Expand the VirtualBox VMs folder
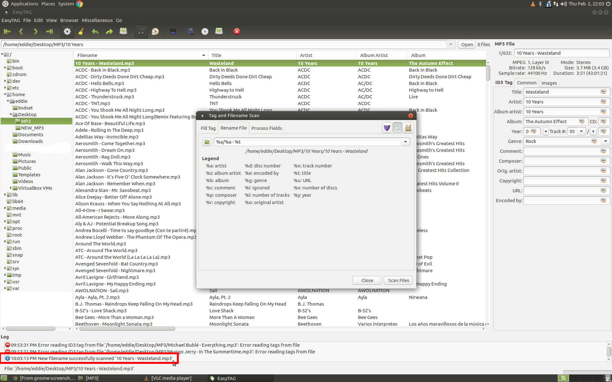This screenshot has height=382, width=612. 11,188
